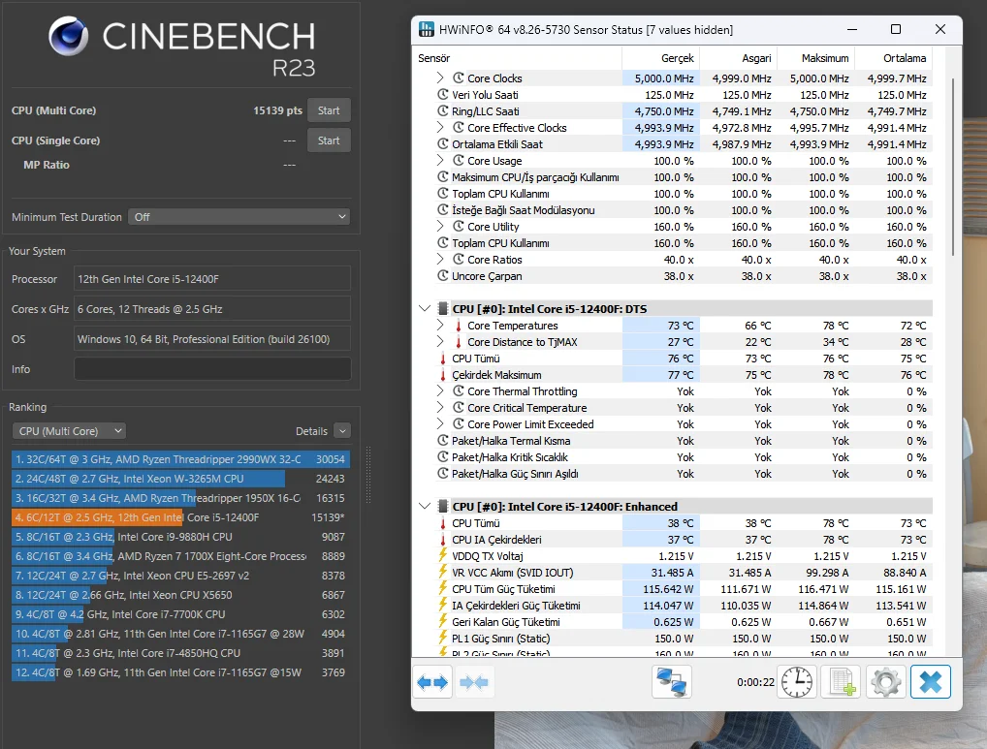Image resolution: width=987 pixels, height=749 pixels.
Task: Click the Cinebench sphere logo
Action: coord(69,37)
